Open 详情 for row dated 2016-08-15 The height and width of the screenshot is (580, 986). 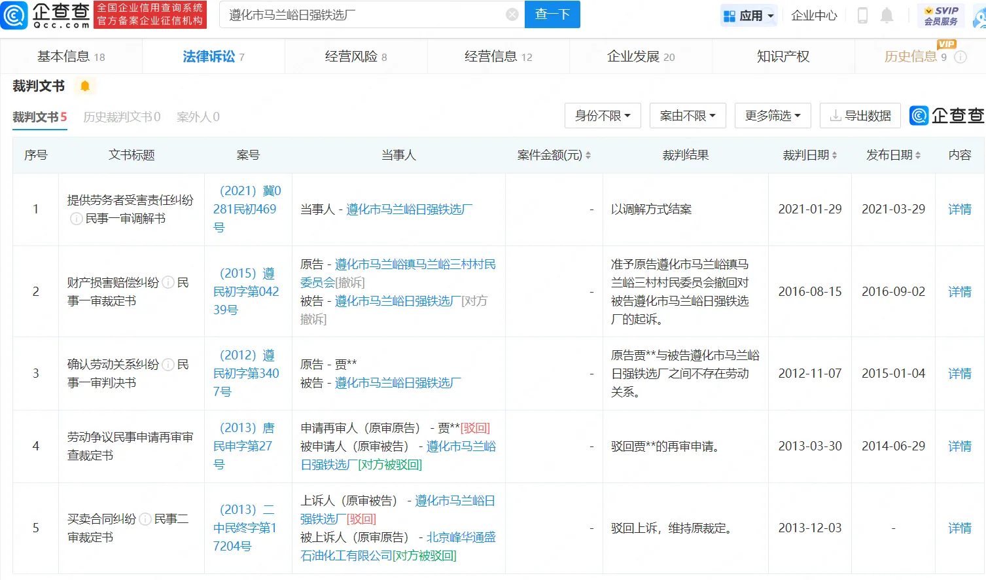[x=960, y=292]
